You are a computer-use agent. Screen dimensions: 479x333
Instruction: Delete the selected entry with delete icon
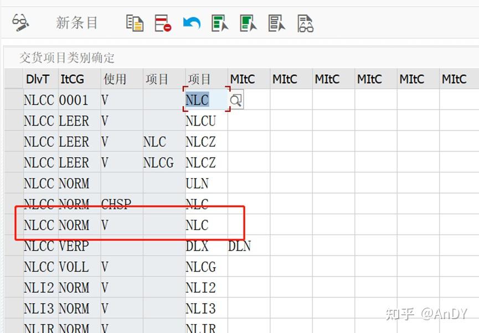tap(164, 23)
